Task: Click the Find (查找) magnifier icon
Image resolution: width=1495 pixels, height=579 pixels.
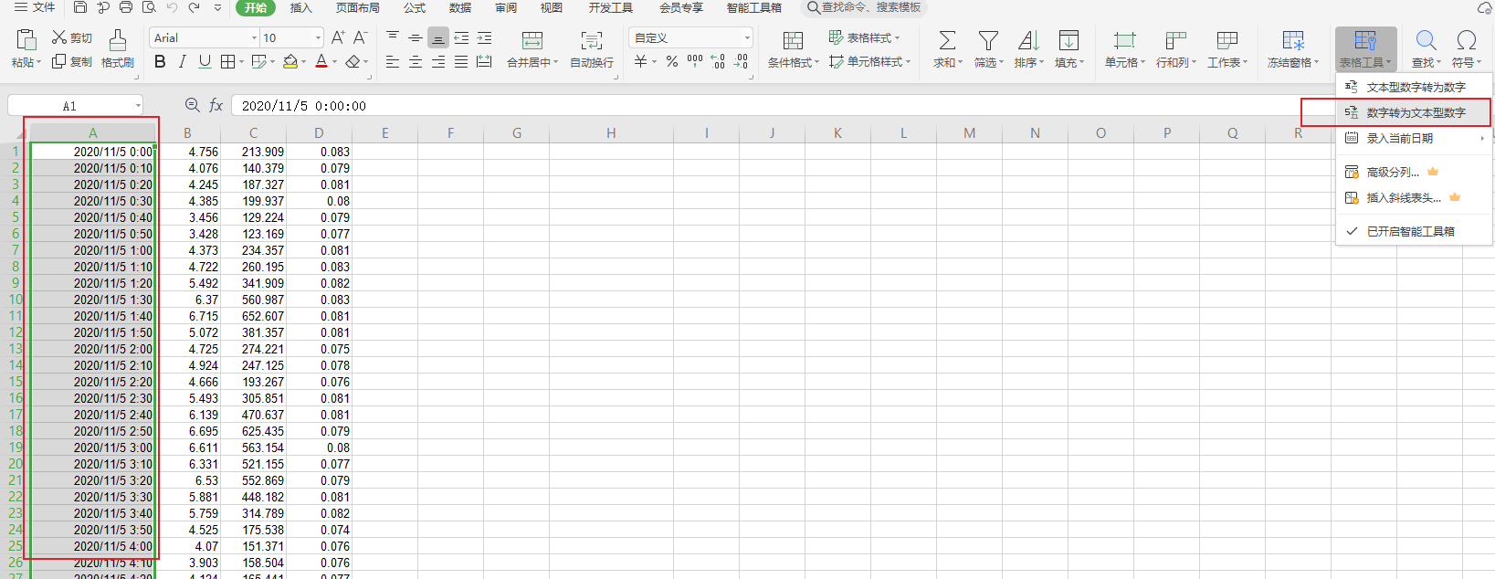Action: tap(1426, 40)
